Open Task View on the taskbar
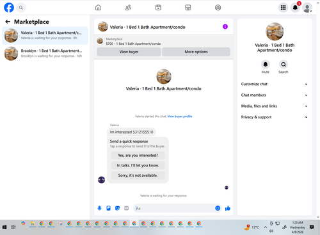The height and width of the screenshot is (235, 320). [13, 227]
